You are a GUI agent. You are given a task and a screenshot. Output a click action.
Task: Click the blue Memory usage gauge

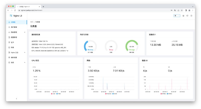90,47
